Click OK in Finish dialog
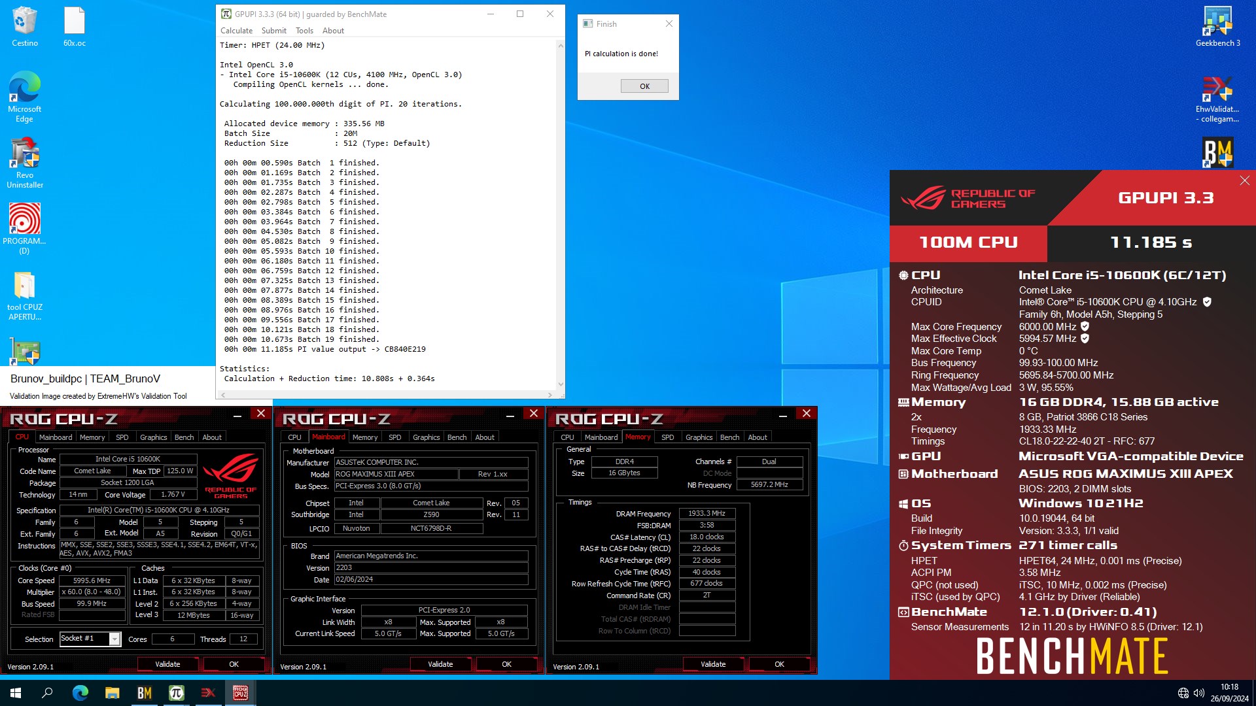Image resolution: width=1256 pixels, height=706 pixels. coord(644,86)
